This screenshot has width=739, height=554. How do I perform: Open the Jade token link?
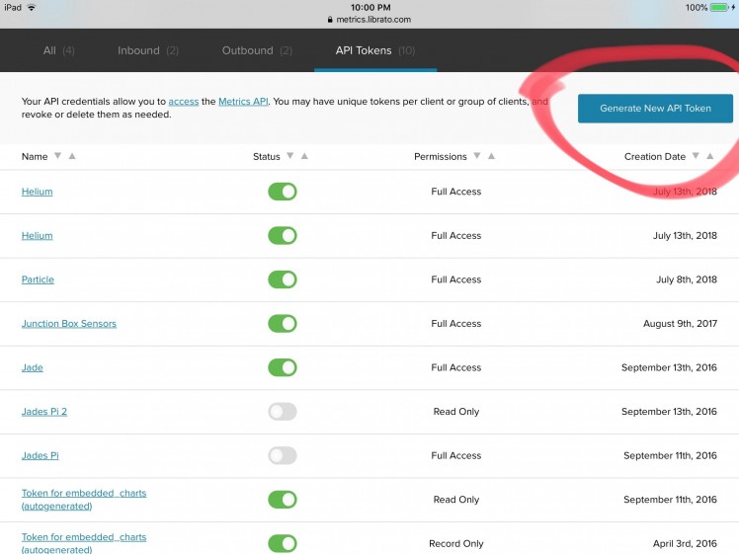point(32,367)
